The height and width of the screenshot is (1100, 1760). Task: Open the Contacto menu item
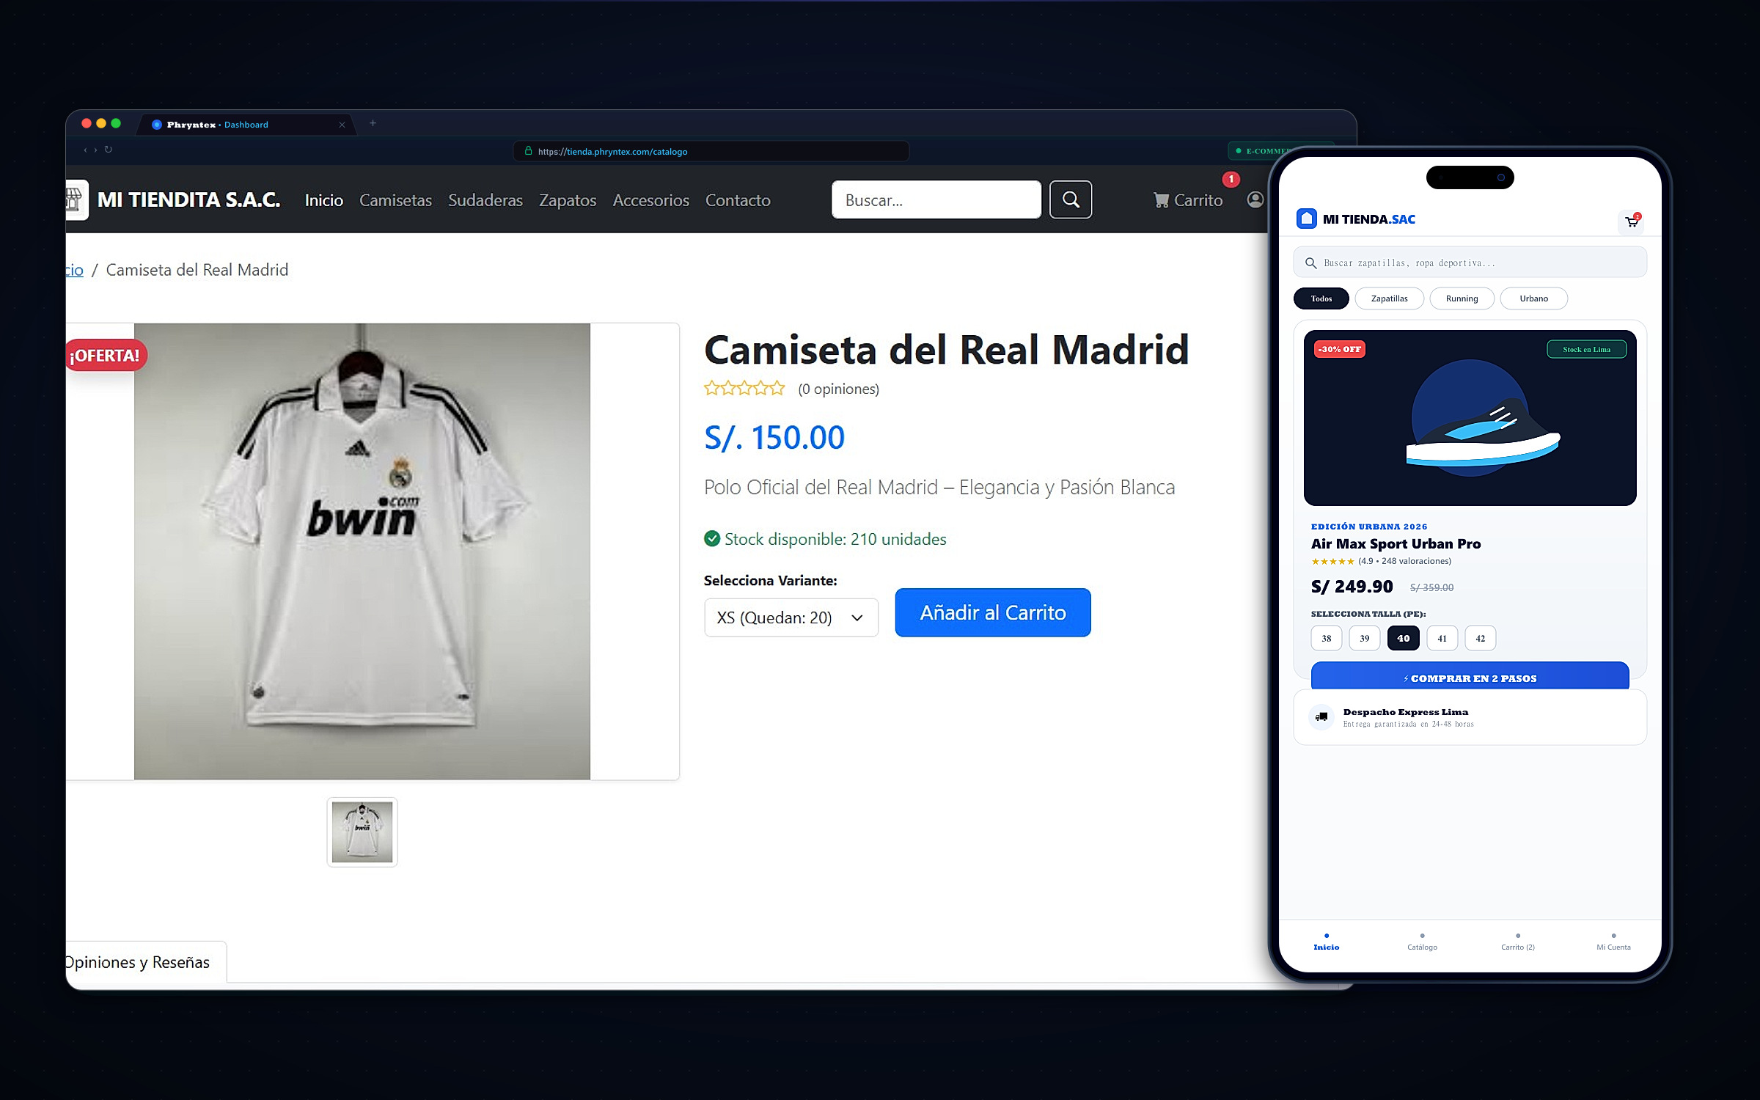[738, 200]
